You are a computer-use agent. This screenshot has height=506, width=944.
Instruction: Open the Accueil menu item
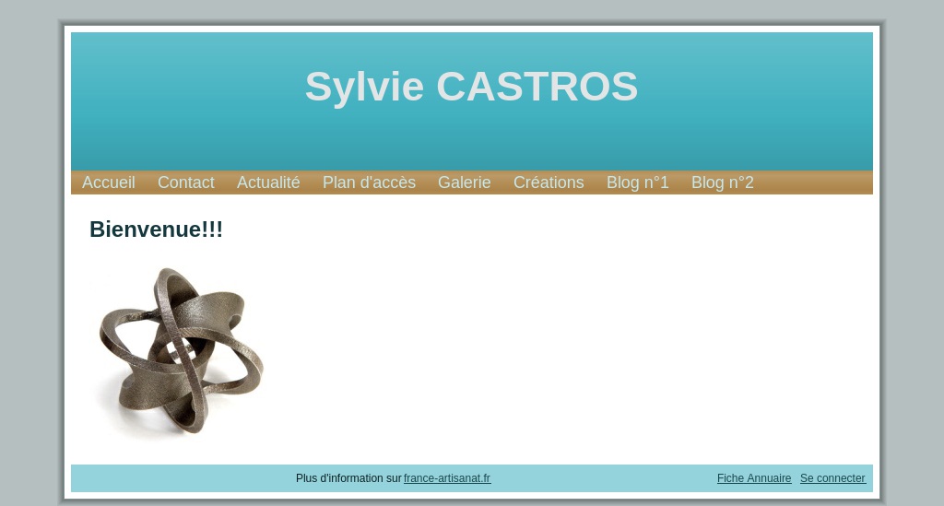(x=109, y=182)
